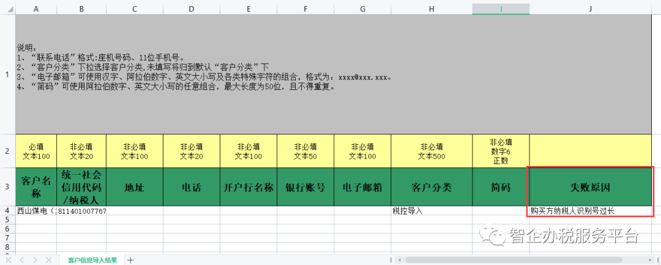Select the 购买方纳税人识别号过长 cell
This screenshot has height=265, width=661.
click(x=591, y=211)
